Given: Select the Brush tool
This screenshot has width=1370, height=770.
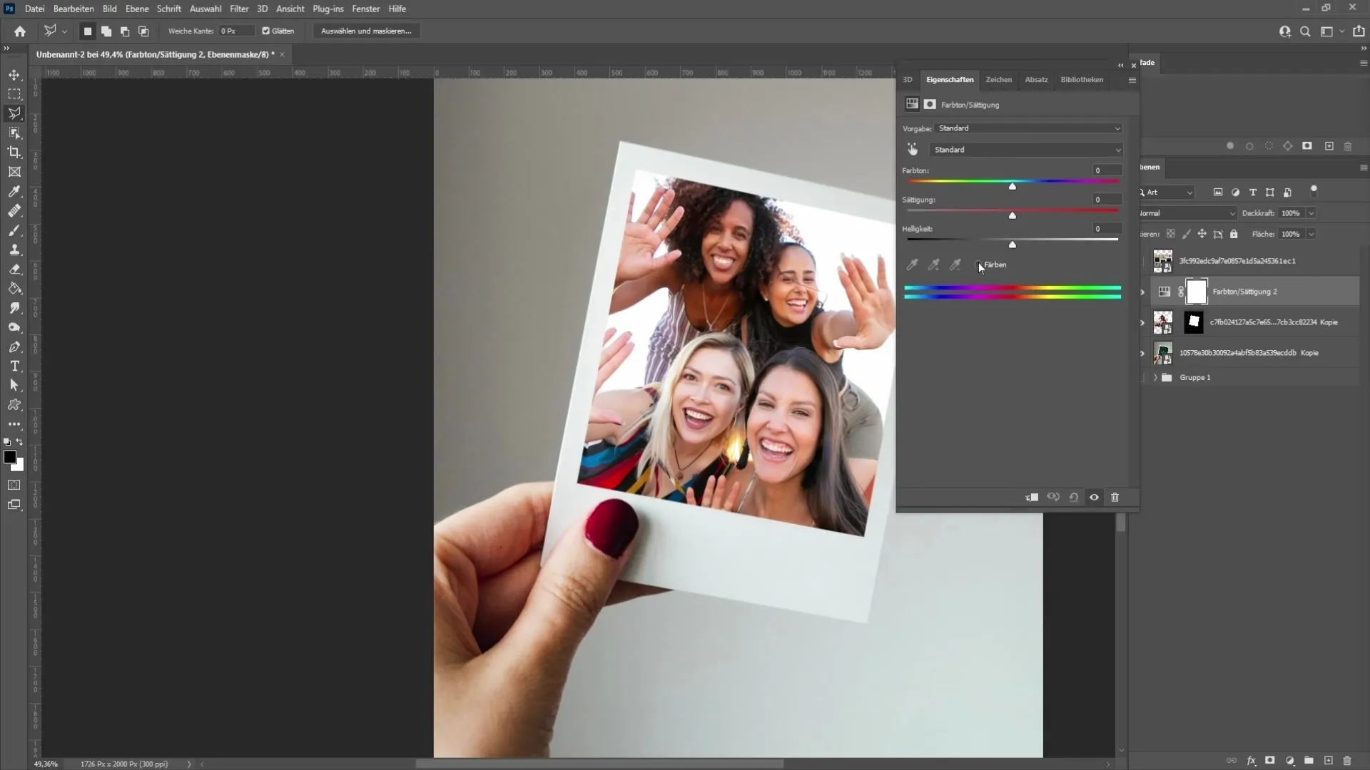Looking at the screenshot, I should pos(14,230).
